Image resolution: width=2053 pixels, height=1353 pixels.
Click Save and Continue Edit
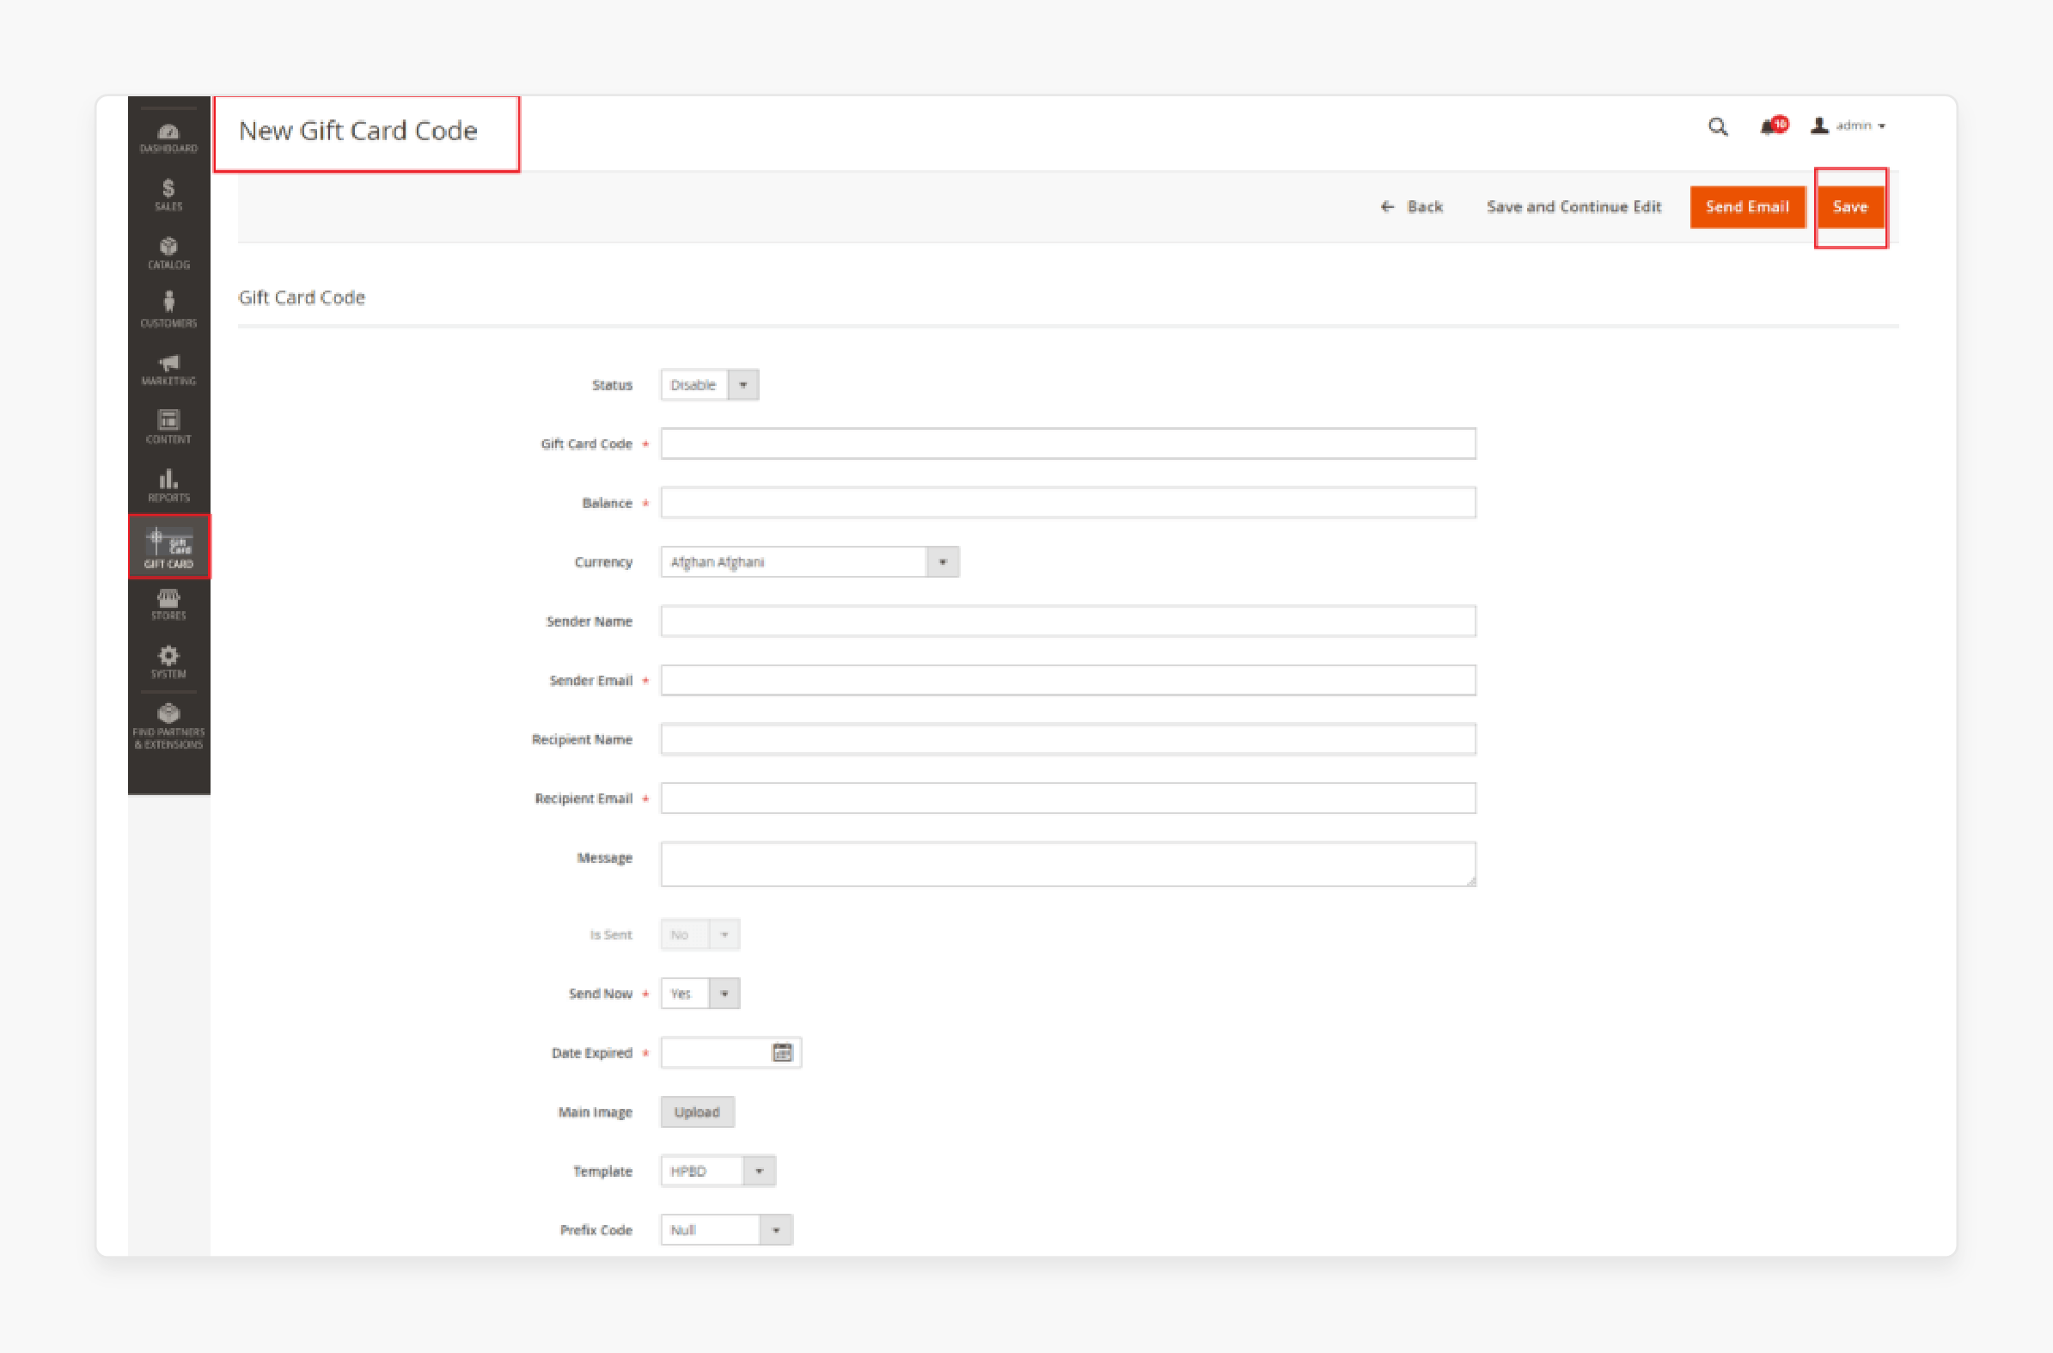click(x=1573, y=207)
